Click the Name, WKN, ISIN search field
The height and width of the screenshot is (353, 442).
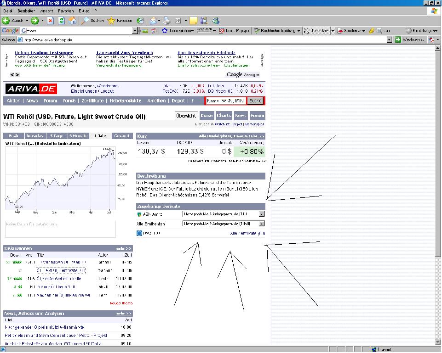click(x=226, y=101)
